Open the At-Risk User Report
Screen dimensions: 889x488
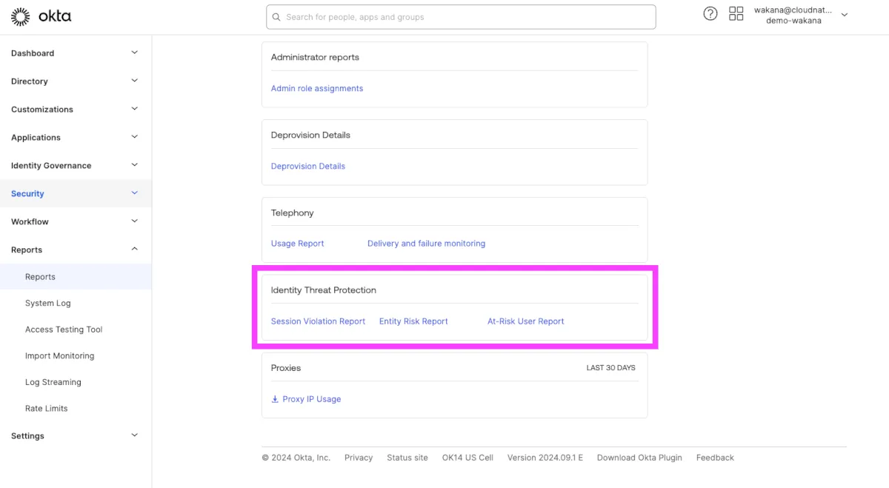coord(525,321)
